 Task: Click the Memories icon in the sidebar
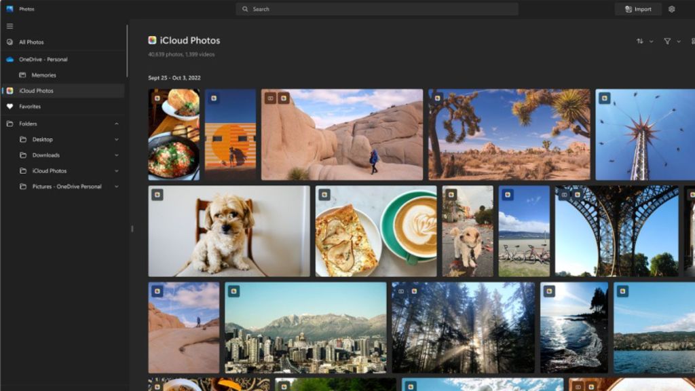pyautogui.click(x=22, y=75)
